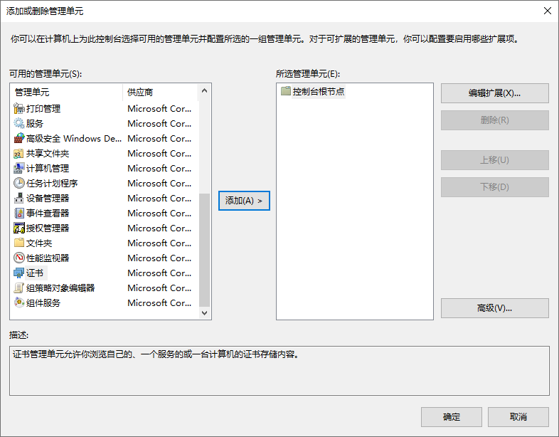Select the 任务计划程序 clock icon
This screenshot has height=437, width=559.
click(x=19, y=184)
